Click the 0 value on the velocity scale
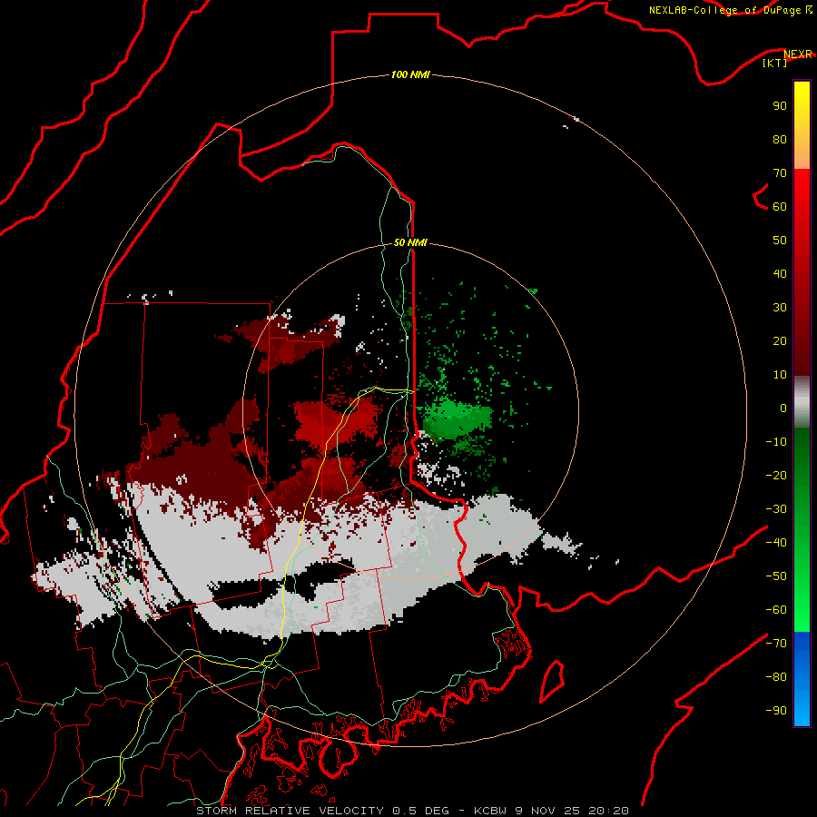Screen dimensions: 817x817 pos(783,408)
